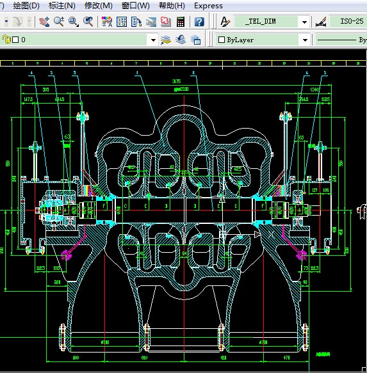The height and width of the screenshot is (373, 367).
Task: Expand the layer 0 dropdown arrow
Action: 153,40
